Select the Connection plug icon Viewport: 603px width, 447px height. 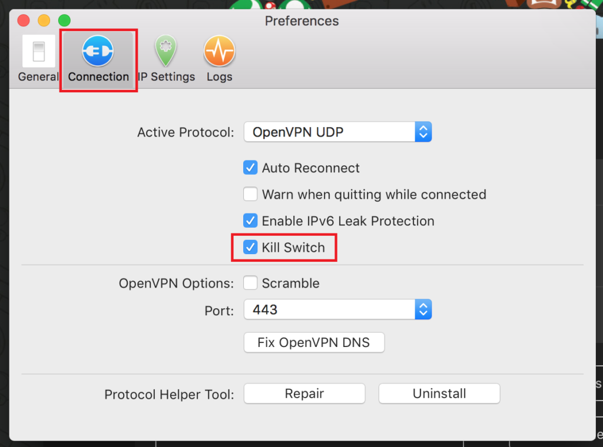(98, 51)
